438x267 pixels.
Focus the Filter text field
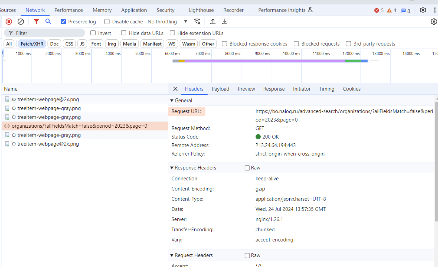pos(44,33)
